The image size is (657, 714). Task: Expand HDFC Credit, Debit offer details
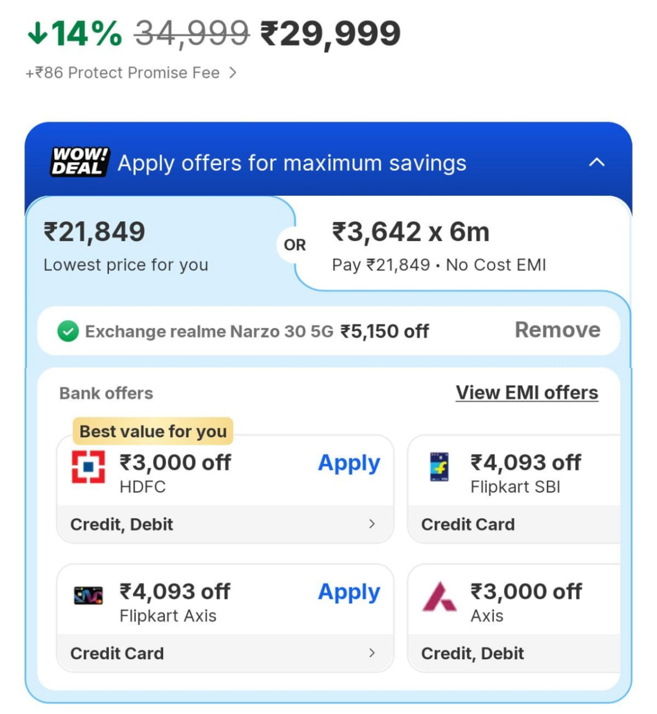pyautogui.click(x=372, y=524)
